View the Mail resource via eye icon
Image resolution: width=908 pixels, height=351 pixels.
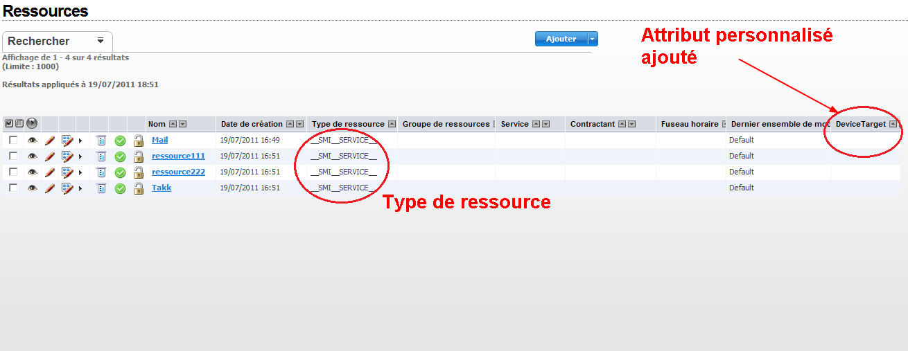point(33,140)
